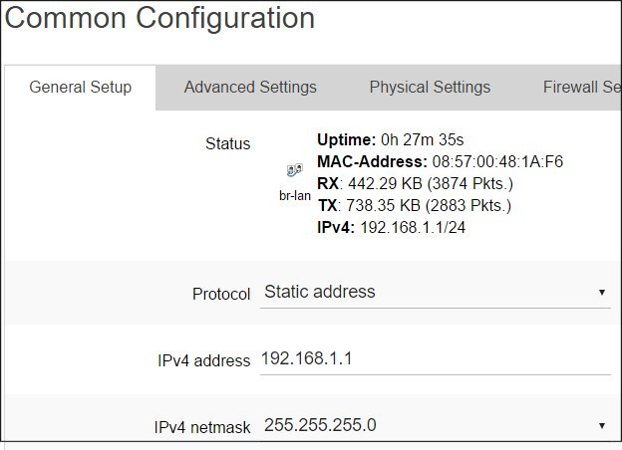Focus the IPv4 address input field

click(x=436, y=358)
